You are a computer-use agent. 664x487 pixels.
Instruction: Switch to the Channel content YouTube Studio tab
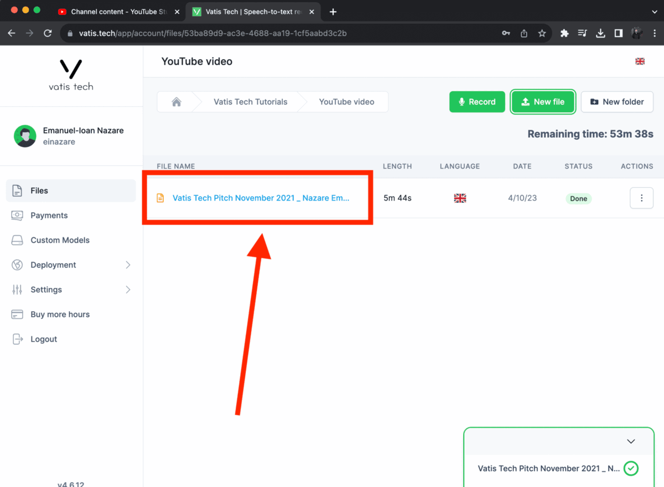[x=118, y=12]
